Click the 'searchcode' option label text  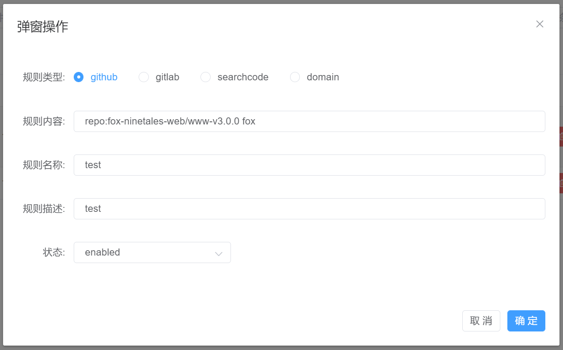click(243, 77)
